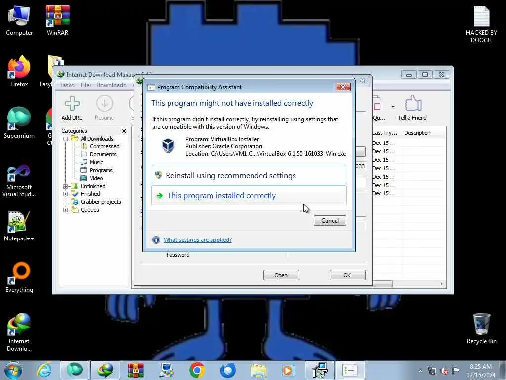
Task: Click the muted volume tray icon
Action: click(444, 371)
